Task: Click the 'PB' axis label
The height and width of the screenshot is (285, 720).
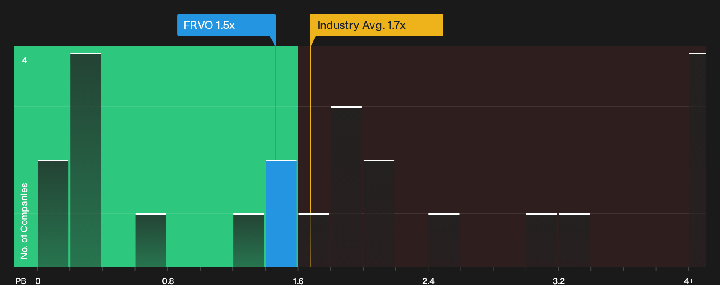Action: coord(21,281)
